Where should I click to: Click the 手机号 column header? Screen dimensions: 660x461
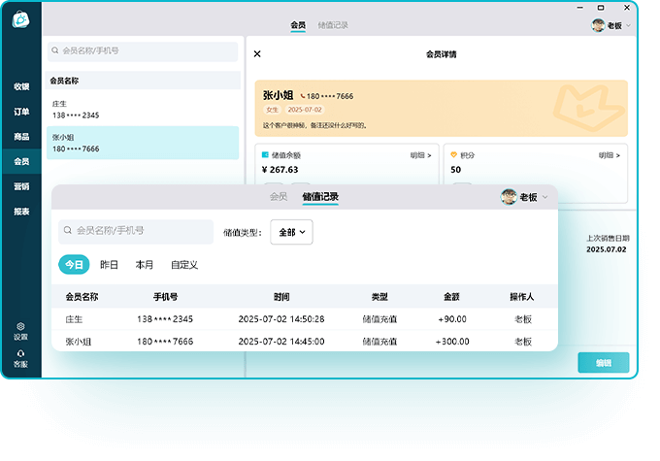tap(165, 297)
